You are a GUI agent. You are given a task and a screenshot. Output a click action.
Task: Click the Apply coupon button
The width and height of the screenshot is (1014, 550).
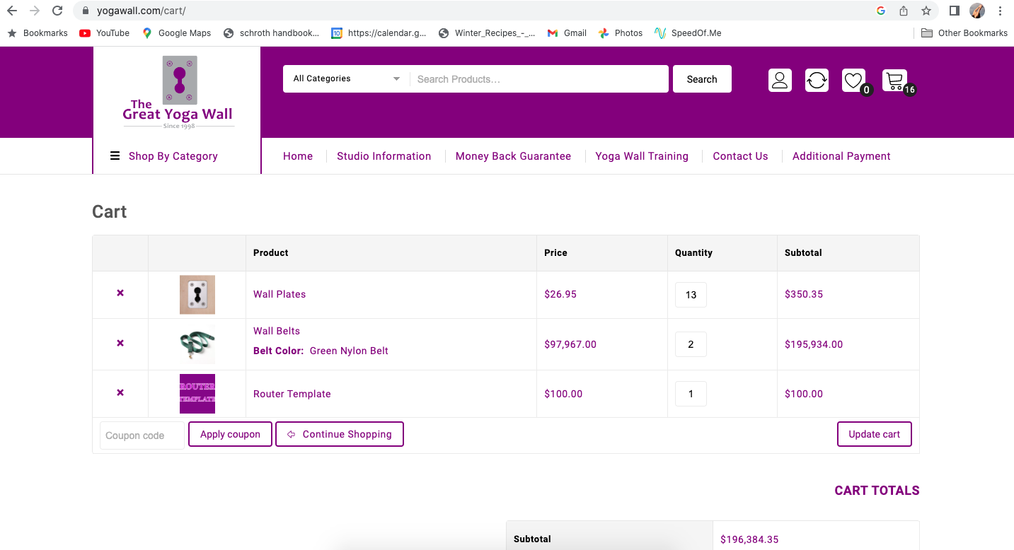[230, 434]
